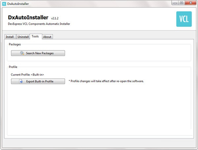Screen dimensions: 198x150
Task: Open the About tab
Action: (x=47, y=37)
